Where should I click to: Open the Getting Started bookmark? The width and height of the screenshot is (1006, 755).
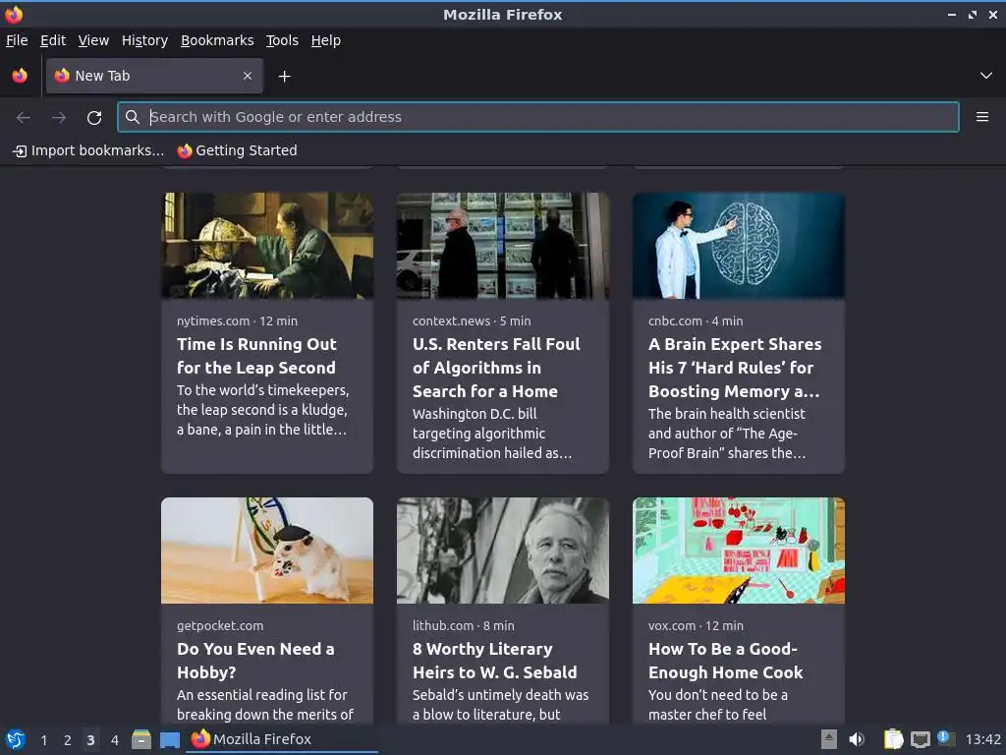pyautogui.click(x=238, y=150)
